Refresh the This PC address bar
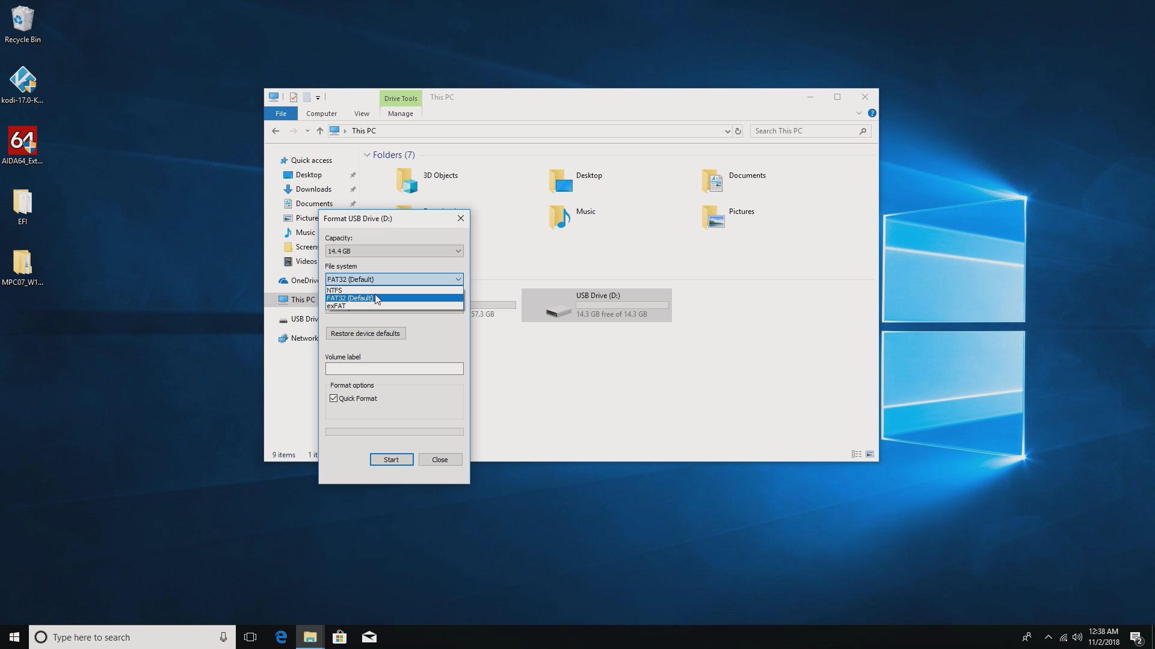The image size is (1155, 649). 738,131
